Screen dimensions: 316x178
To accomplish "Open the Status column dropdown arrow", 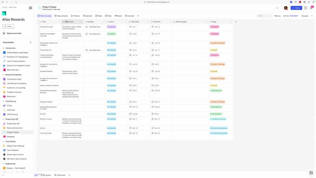I will [126, 22].
